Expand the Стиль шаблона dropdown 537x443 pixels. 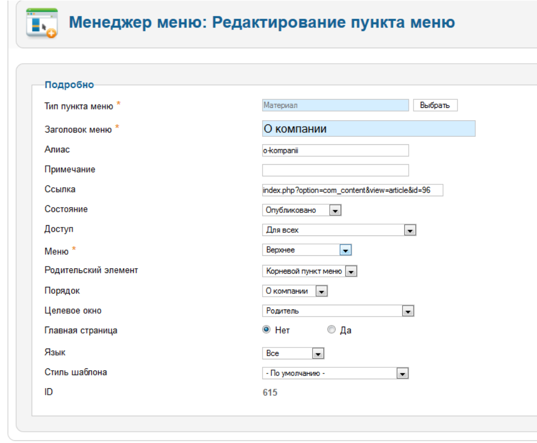[x=335, y=373]
